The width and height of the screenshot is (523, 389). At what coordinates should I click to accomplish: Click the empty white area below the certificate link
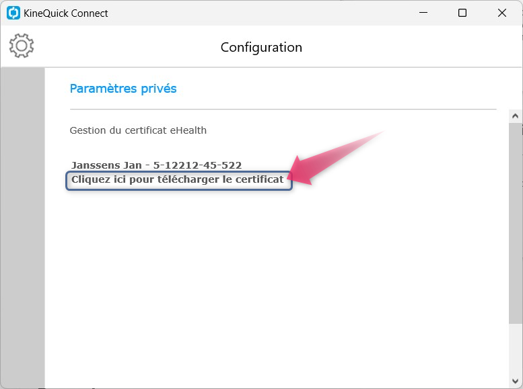point(277,283)
